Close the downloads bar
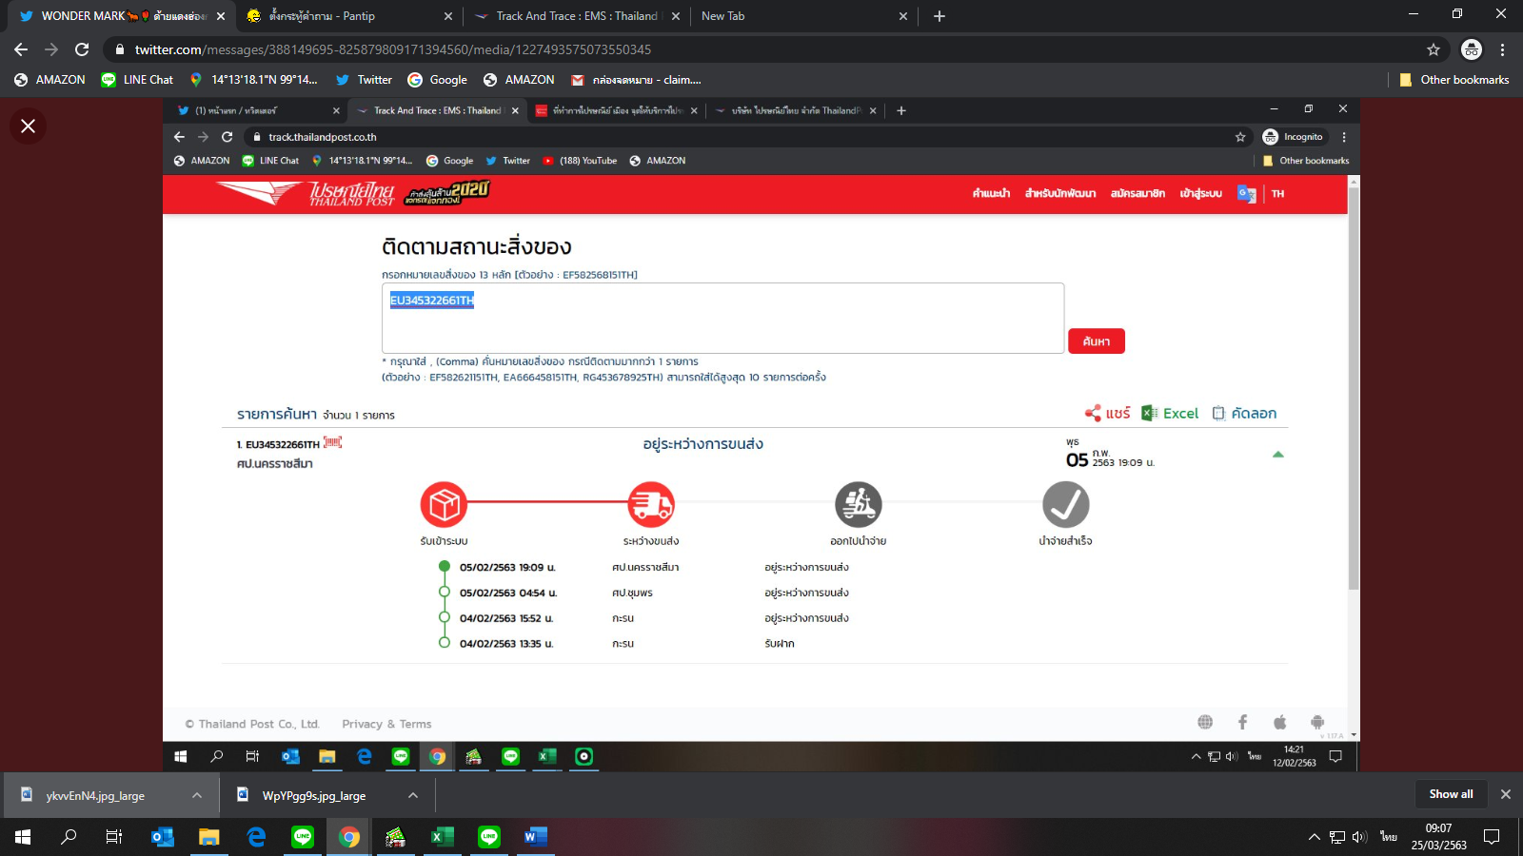Viewport: 1523px width, 856px height. [1506, 795]
